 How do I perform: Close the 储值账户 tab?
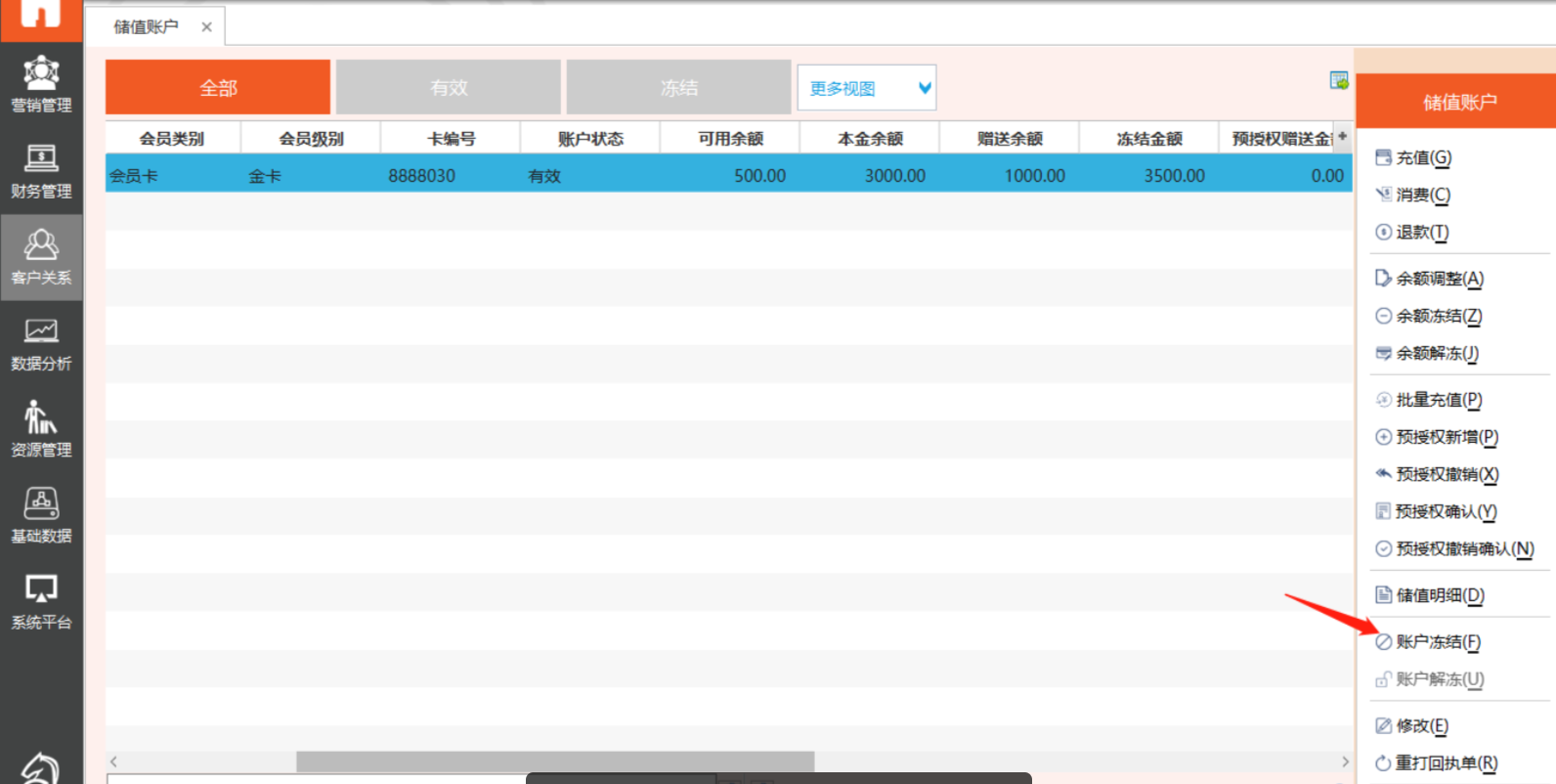point(206,27)
